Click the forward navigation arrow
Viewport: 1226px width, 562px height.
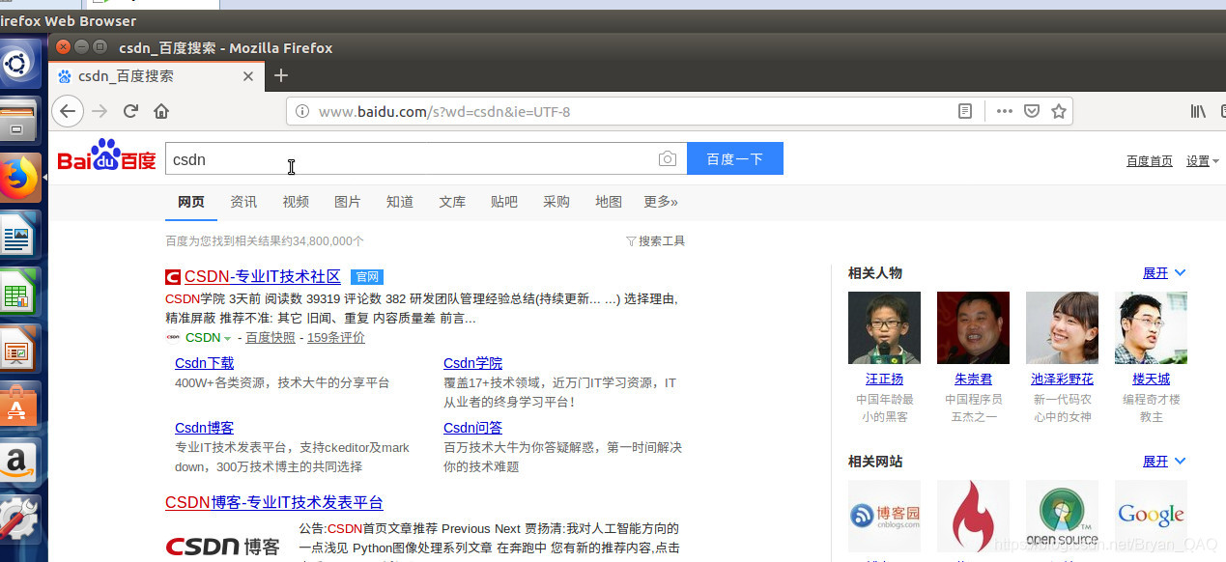click(x=100, y=111)
